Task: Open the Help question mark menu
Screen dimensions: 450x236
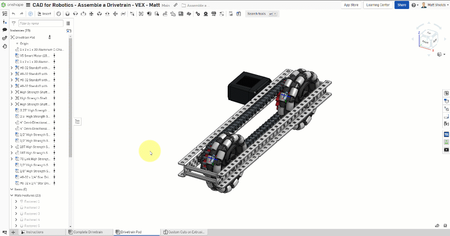Action: (415, 5)
